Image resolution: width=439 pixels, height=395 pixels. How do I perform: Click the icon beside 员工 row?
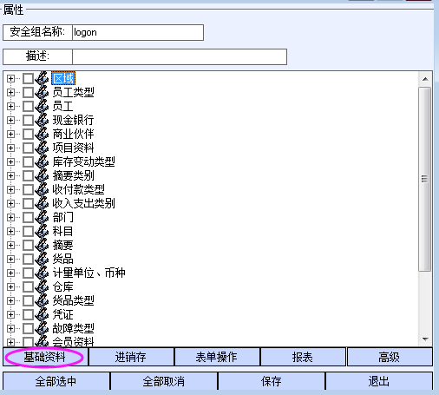(42, 106)
